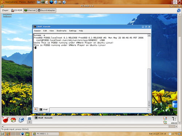
Task: Launch the text editor icon in top panel
Action: pos(47,2)
